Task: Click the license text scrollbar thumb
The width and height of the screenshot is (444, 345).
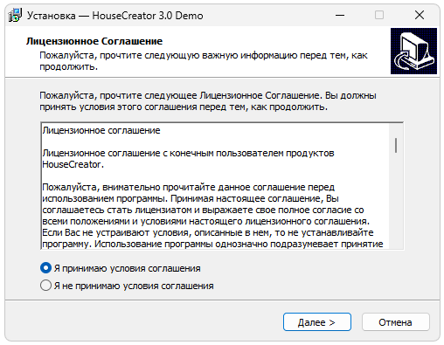Action: pos(396,145)
